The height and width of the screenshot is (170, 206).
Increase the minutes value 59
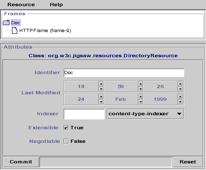(x=140, y=84)
